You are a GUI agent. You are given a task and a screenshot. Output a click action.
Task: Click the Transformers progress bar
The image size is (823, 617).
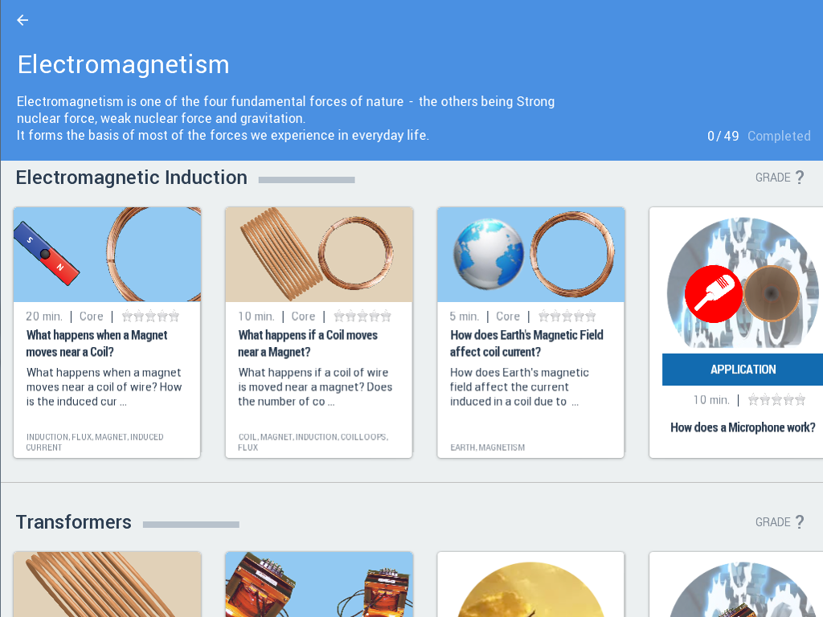191,525
